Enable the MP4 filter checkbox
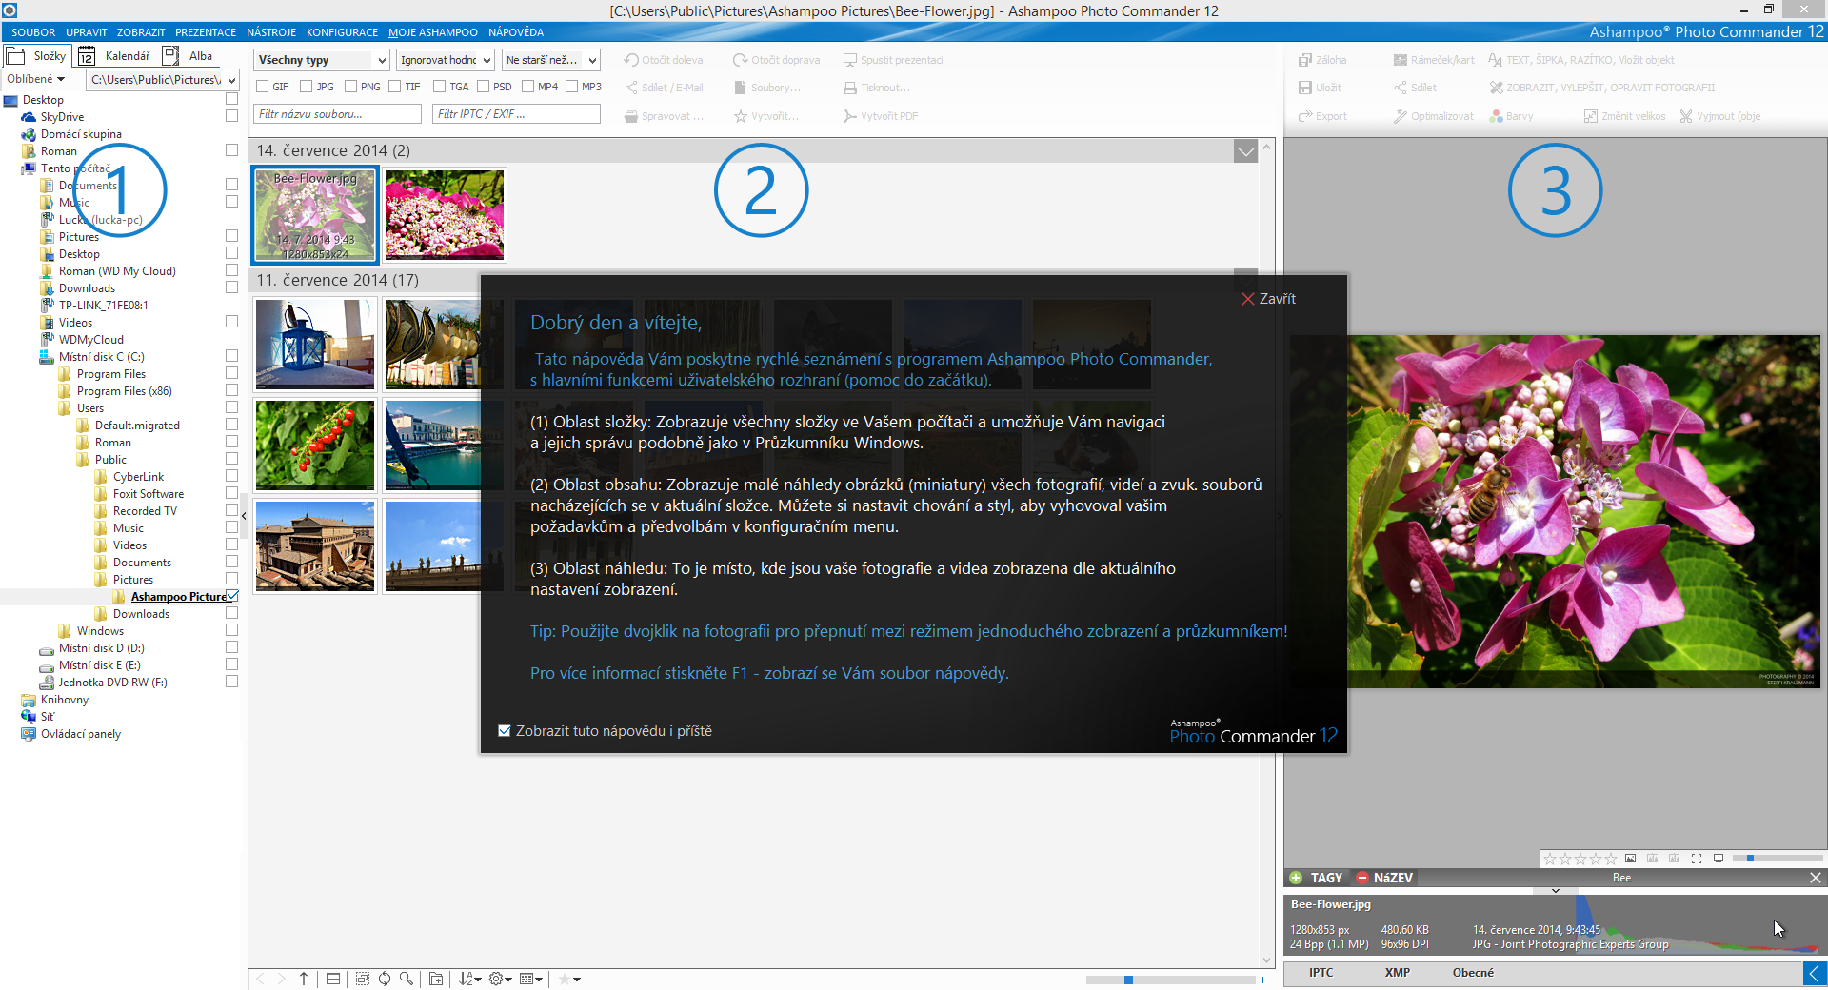 [x=527, y=87]
